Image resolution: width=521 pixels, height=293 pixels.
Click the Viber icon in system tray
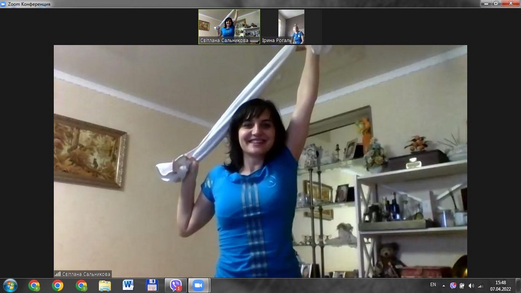point(453,285)
